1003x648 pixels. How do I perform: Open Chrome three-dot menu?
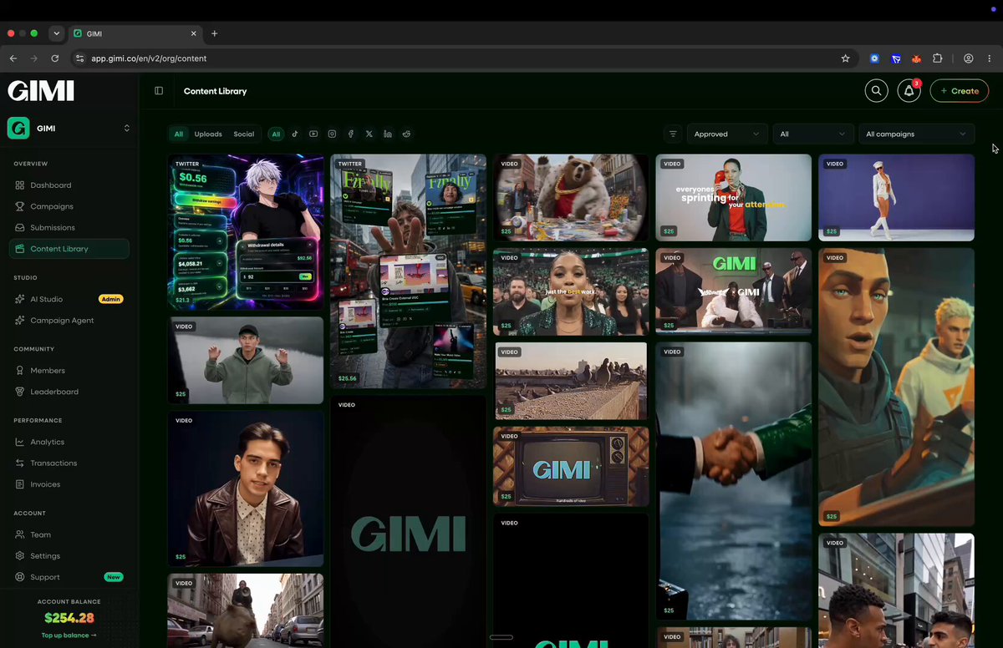[x=989, y=58]
